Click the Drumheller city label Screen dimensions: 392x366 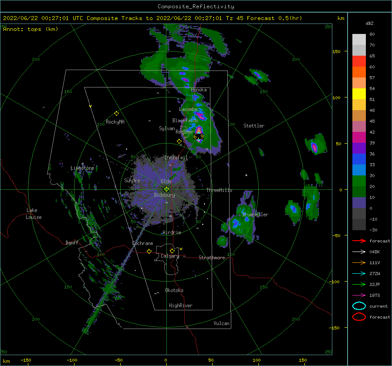(x=255, y=215)
